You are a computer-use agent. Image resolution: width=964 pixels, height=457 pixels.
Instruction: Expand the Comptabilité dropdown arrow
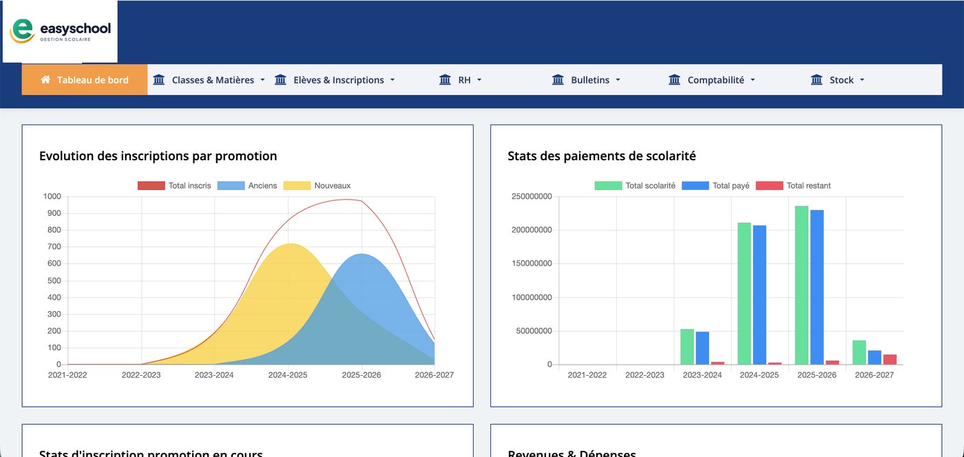(x=753, y=80)
